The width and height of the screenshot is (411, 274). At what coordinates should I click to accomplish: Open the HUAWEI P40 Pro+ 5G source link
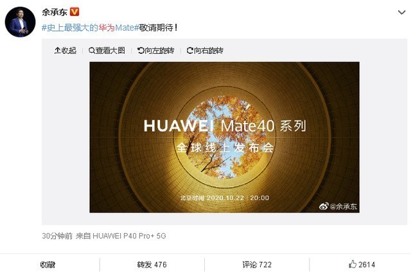pos(129,236)
